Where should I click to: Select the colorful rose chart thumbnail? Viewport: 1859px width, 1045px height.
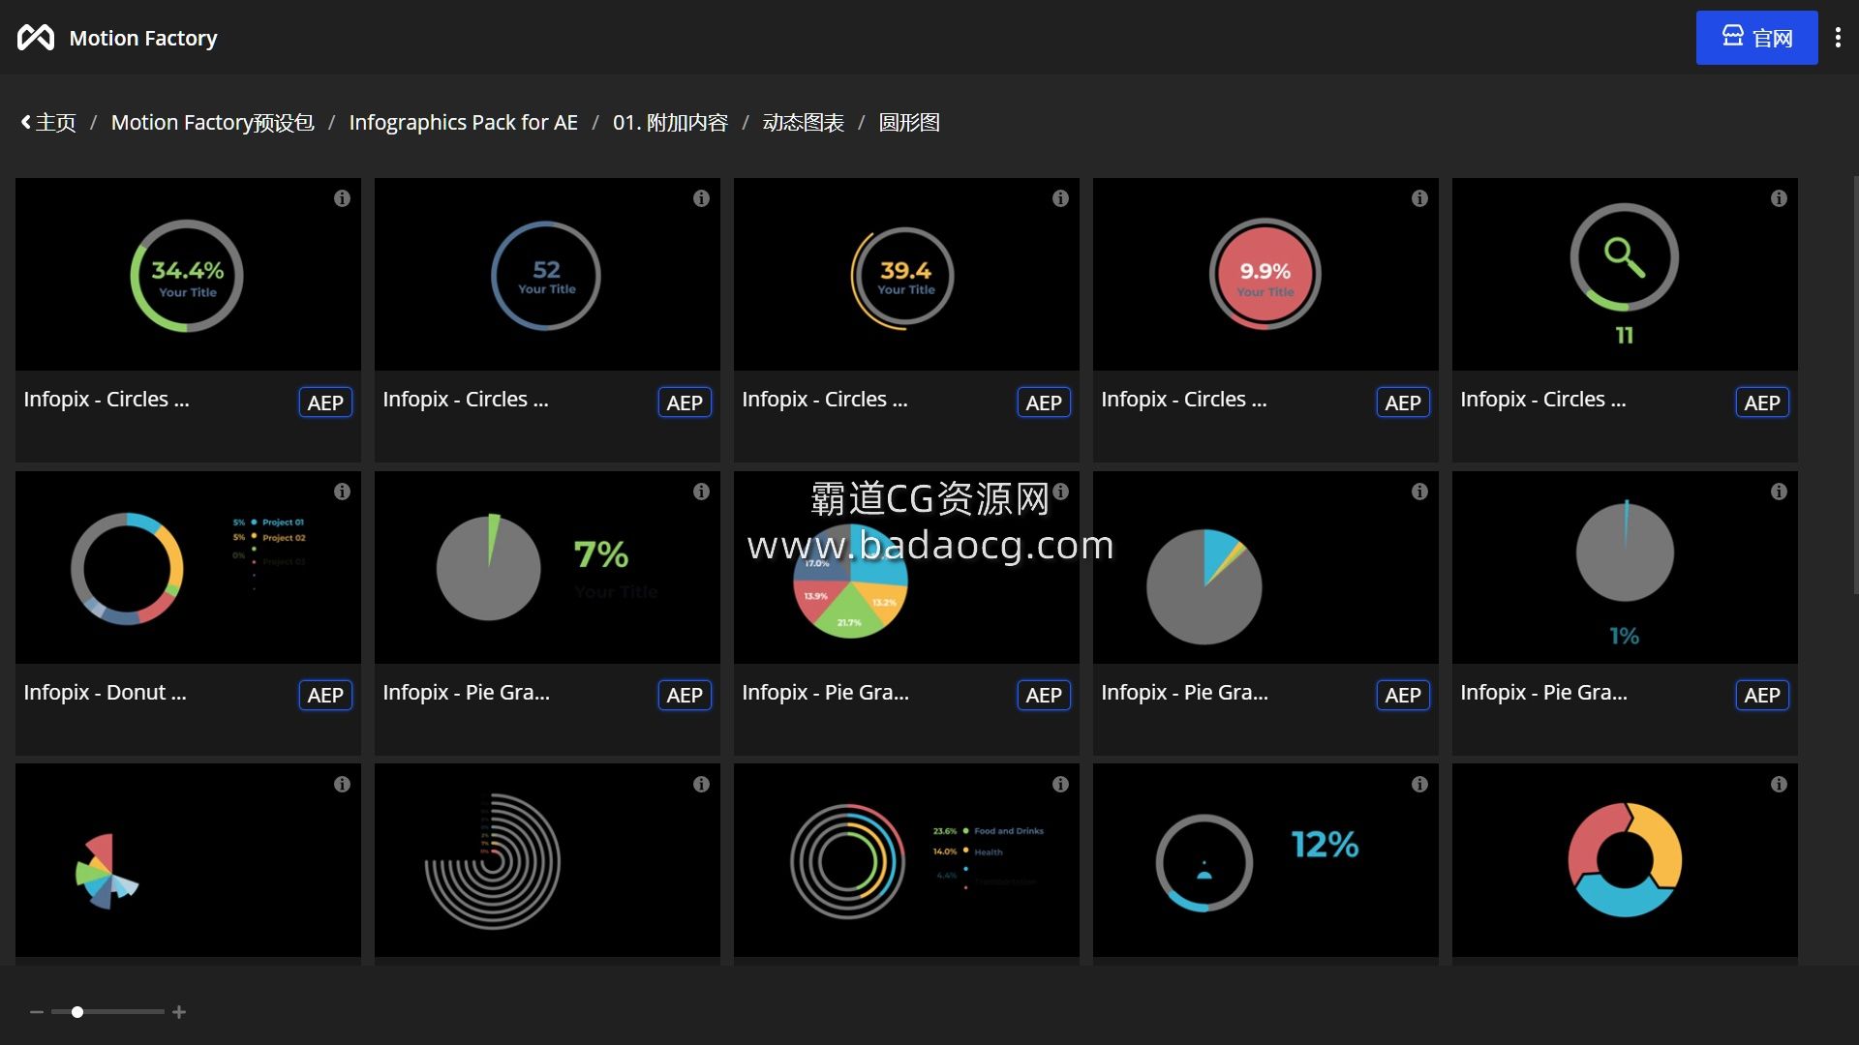(188, 861)
